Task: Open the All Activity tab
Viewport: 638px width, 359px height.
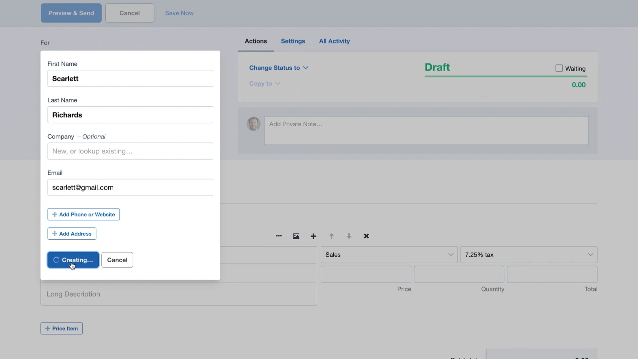Action: tap(334, 41)
